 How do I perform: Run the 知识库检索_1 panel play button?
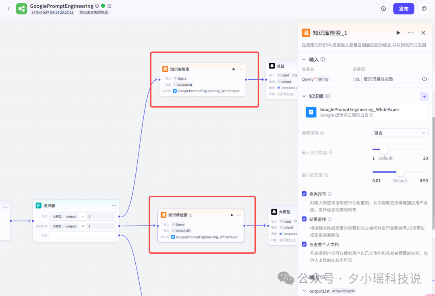pyautogui.click(x=398, y=33)
